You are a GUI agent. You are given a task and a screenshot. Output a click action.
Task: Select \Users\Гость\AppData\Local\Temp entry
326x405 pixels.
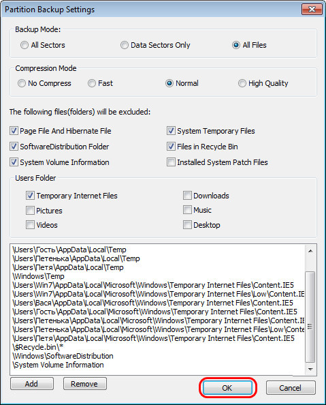pyautogui.click(x=69, y=250)
